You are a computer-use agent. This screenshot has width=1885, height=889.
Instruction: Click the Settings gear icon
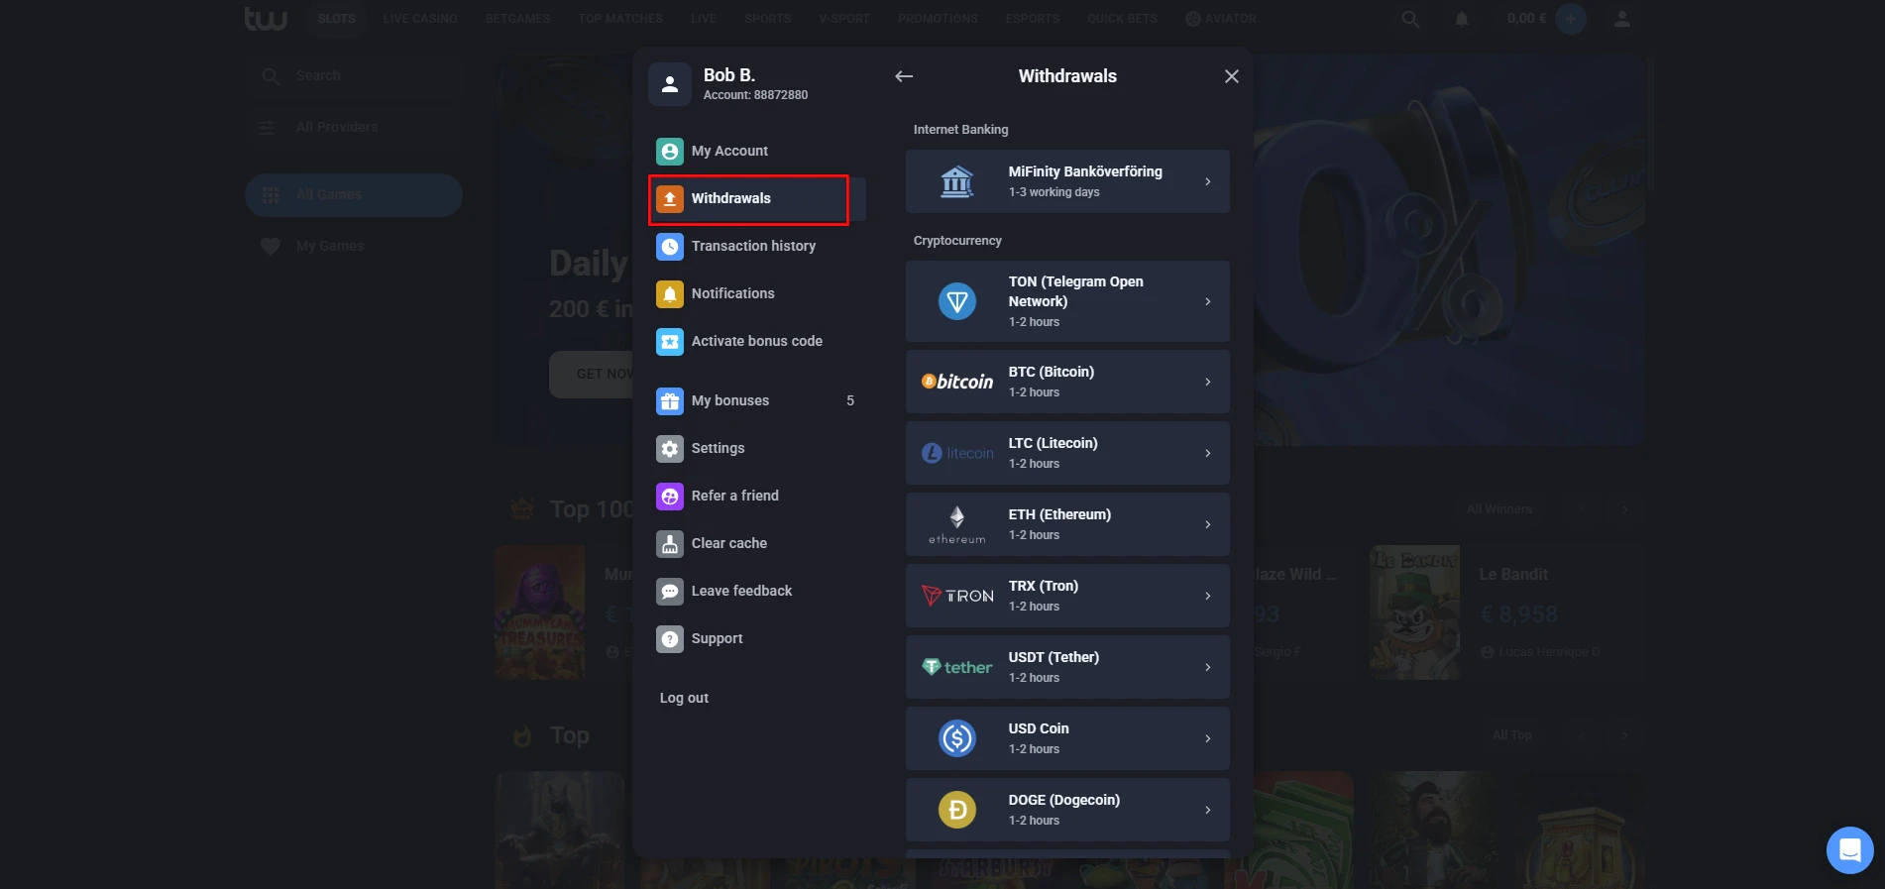click(670, 449)
